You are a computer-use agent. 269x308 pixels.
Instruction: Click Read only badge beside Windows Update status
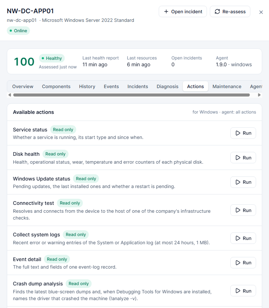click(86, 179)
